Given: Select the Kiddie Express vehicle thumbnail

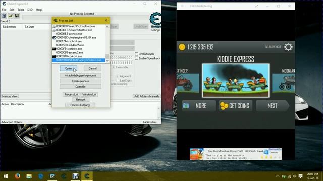Looking at the screenshot, I should pyautogui.click(x=236, y=80).
